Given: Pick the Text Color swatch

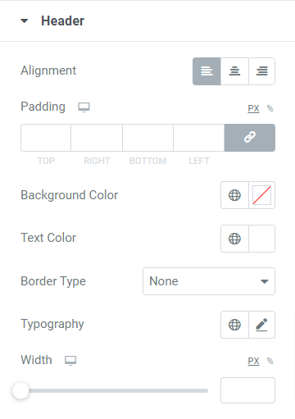Looking at the screenshot, I should tap(261, 239).
